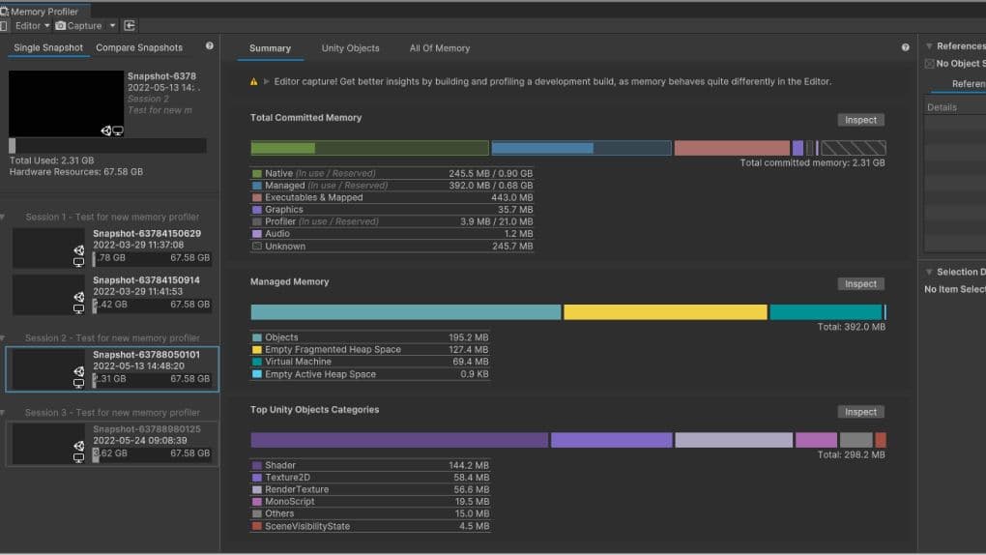Click dark purple Shader segment in categories bar
The width and height of the screenshot is (986, 555).
coord(399,440)
